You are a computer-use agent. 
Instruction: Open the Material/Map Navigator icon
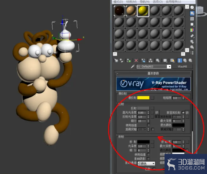coord(192,53)
